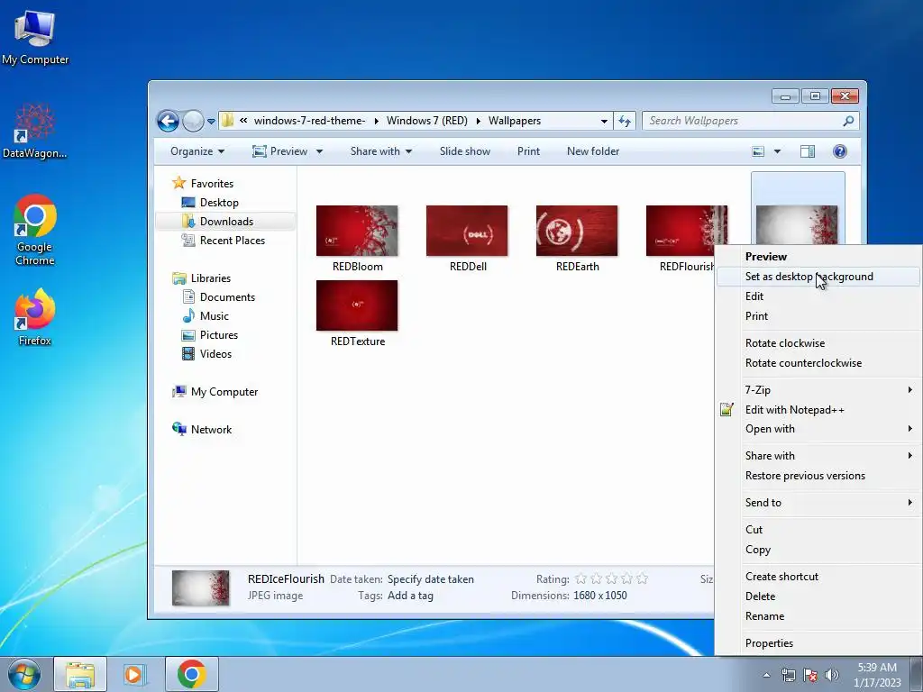Choose Copy in the context menu
Screen dimensions: 923x692
click(x=818, y=550)
